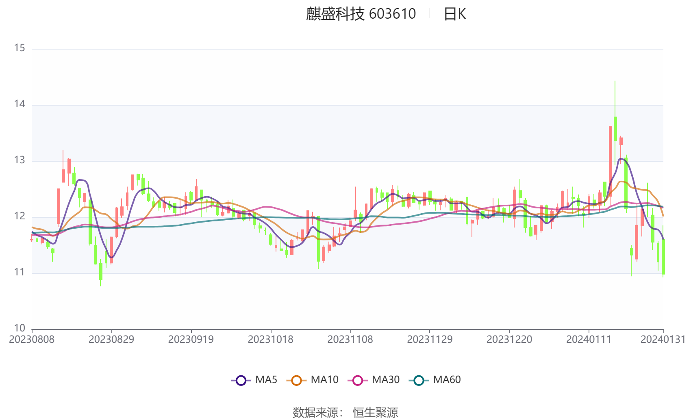The height and width of the screenshot is (420, 691).
Task: Toggle MA30 visibility via its text label
Action: [x=386, y=380]
